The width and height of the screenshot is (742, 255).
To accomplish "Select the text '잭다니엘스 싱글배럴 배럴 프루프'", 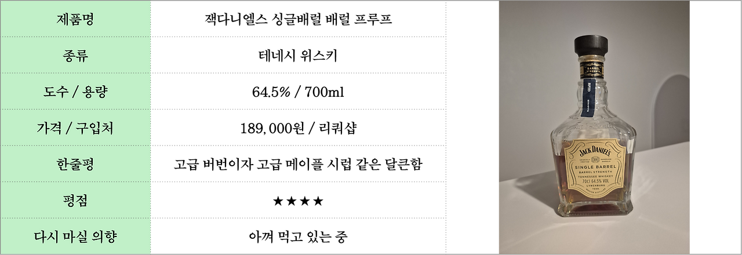I will coord(298,19).
